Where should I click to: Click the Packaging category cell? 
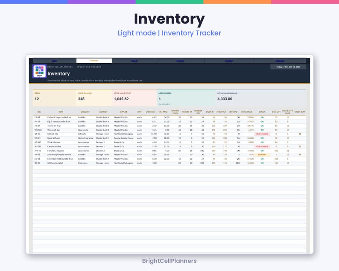(83, 163)
